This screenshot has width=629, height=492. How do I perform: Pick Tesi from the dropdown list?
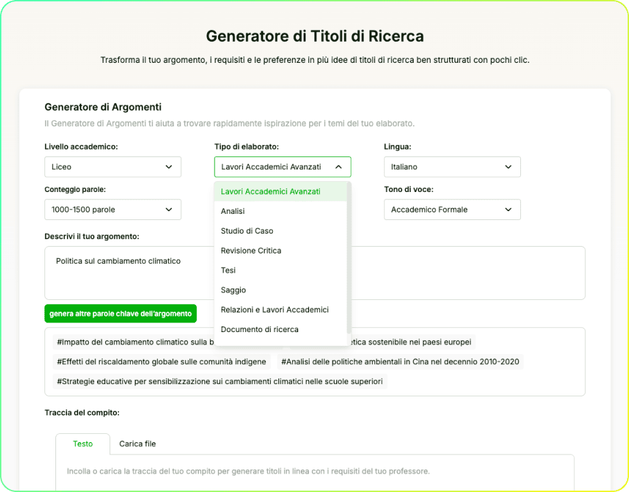[280, 270]
